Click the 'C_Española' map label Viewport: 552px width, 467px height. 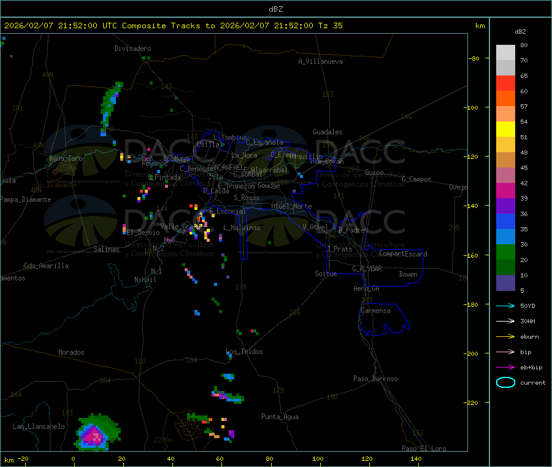[x=265, y=142]
